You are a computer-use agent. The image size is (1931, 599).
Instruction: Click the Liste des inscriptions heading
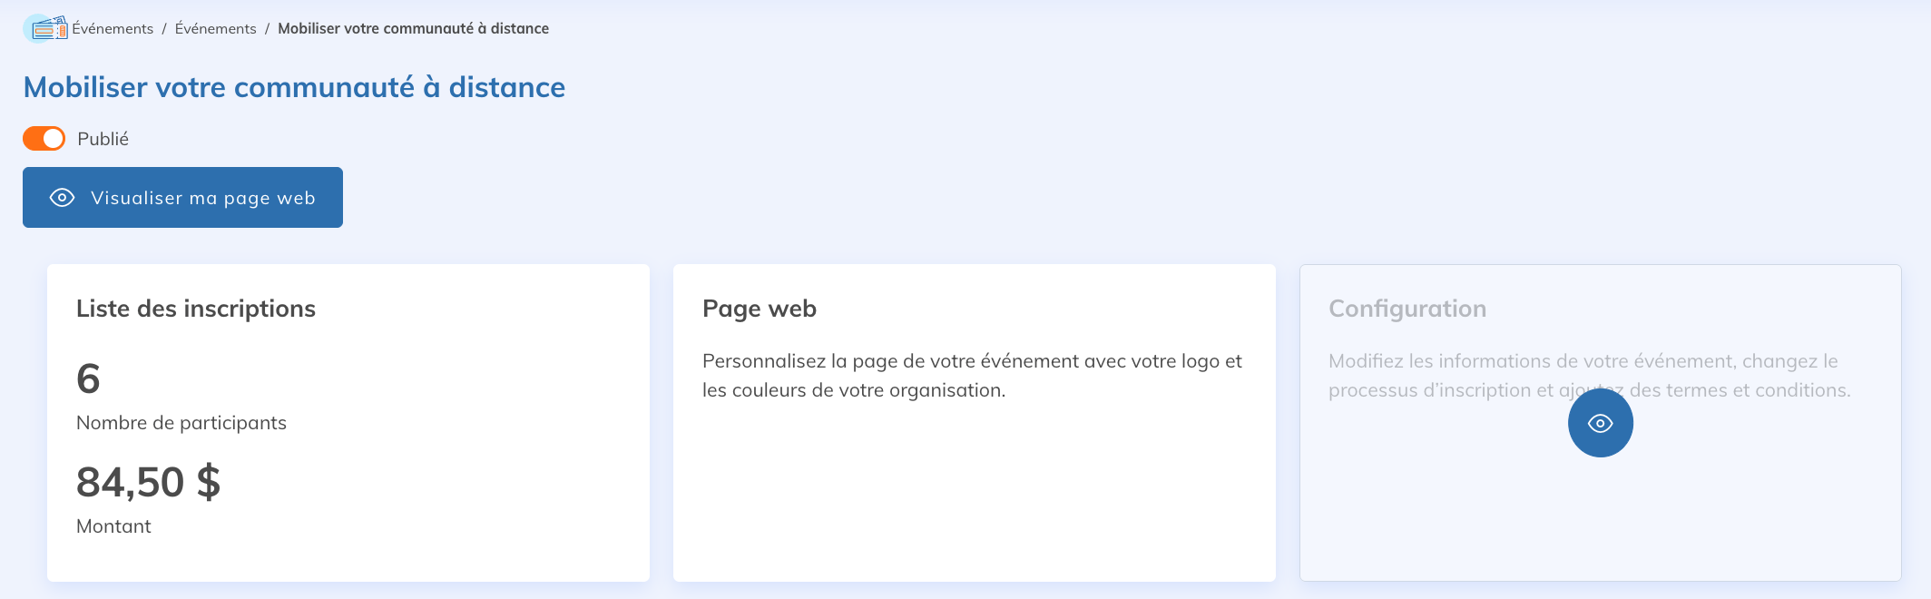pyautogui.click(x=196, y=309)
